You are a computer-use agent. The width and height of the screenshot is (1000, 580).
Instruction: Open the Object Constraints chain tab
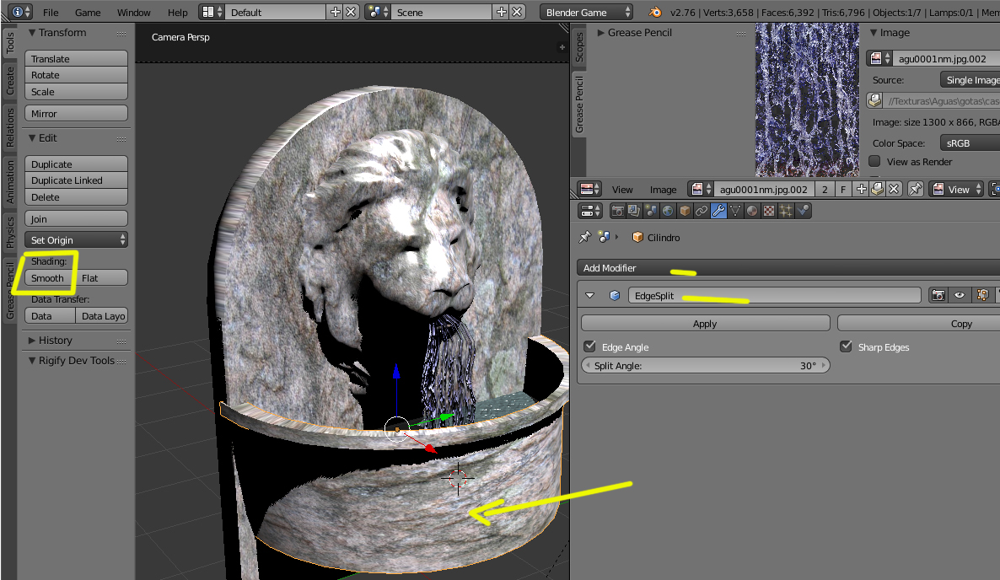point(702,211)
